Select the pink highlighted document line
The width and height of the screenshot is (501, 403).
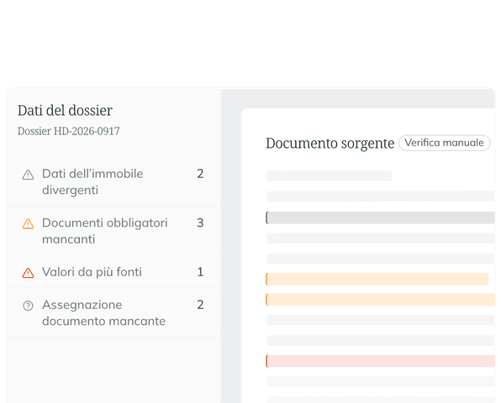click(381, 361)
